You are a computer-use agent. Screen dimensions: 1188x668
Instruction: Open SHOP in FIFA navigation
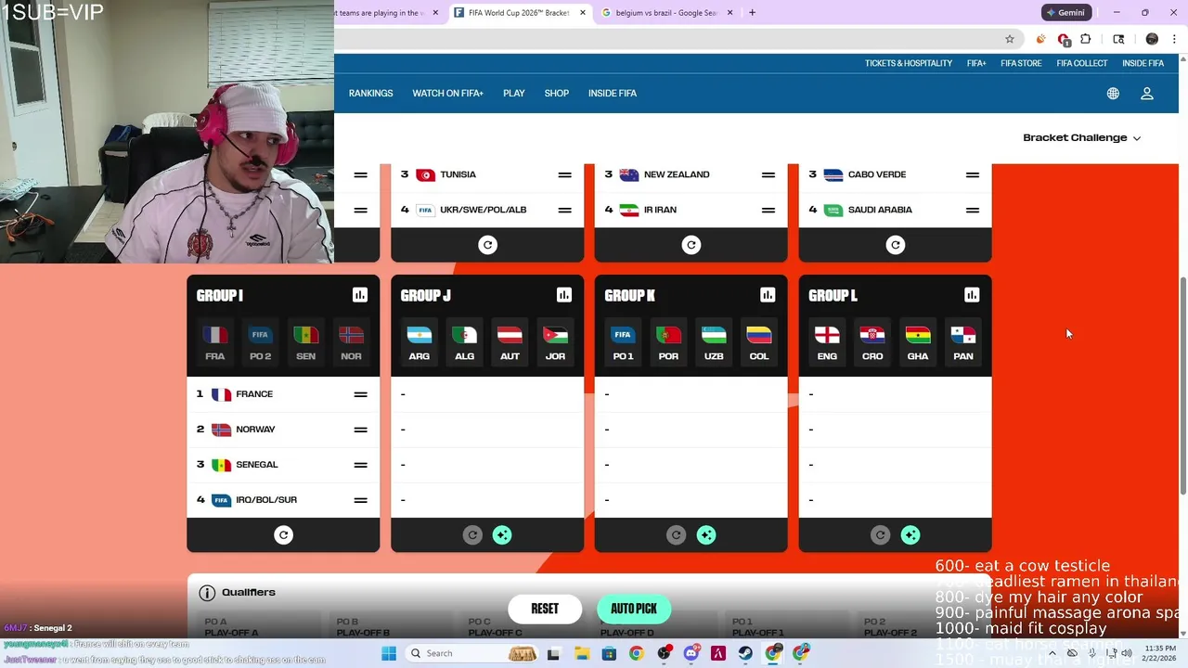[557, 94]
